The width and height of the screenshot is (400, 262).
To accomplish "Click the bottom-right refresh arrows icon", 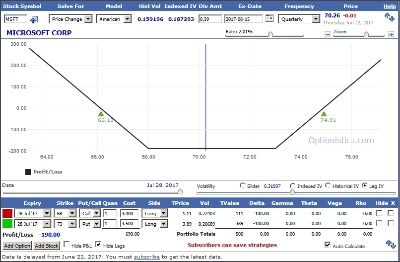I will click(x=390, y=243).
